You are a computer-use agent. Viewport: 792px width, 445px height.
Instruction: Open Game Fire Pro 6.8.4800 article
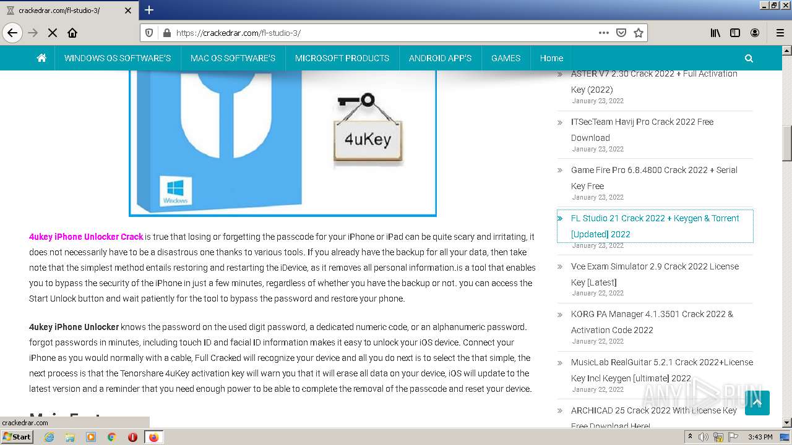coord(654,178)
